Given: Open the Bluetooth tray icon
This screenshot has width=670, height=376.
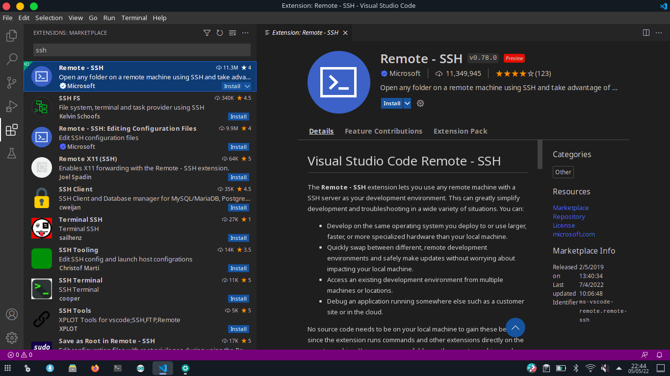Looking at the screenshot, I should [x=576, y=368].
